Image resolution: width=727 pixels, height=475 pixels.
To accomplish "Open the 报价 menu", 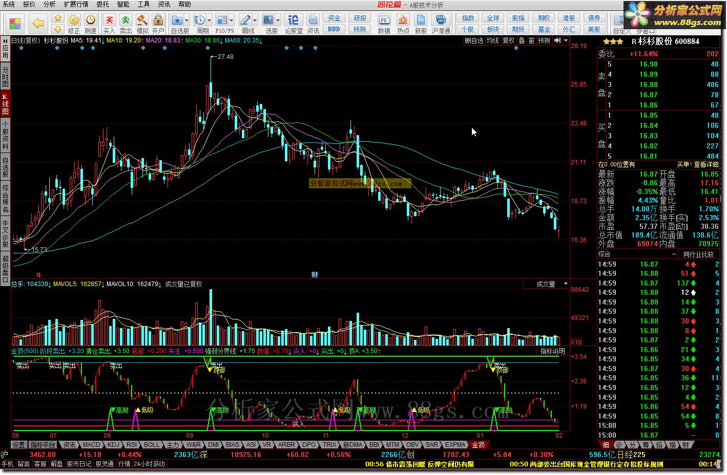I will (x=29, y=4).
